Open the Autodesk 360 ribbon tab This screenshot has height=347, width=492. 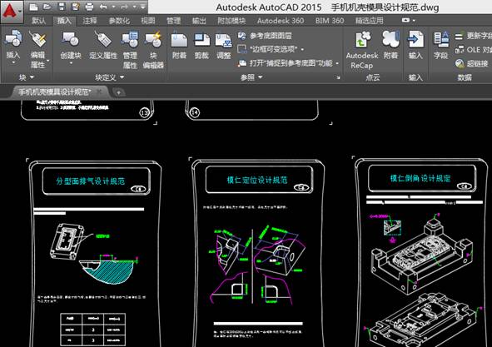[281, 21]
